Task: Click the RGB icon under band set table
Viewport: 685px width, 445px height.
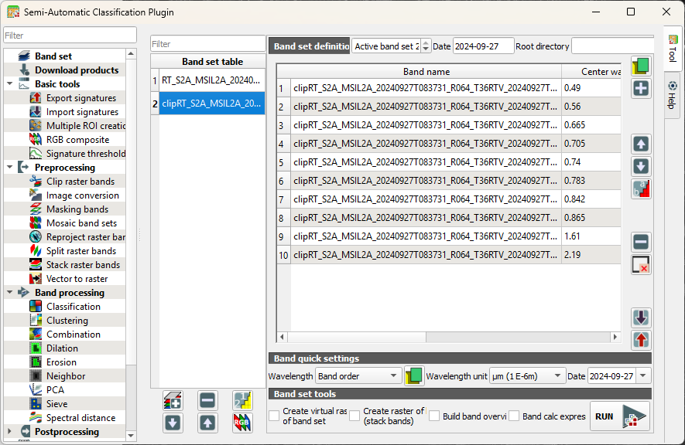Action: 242,423
